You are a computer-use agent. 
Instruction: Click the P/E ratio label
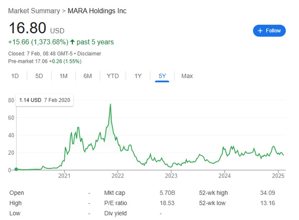point(115,203)
